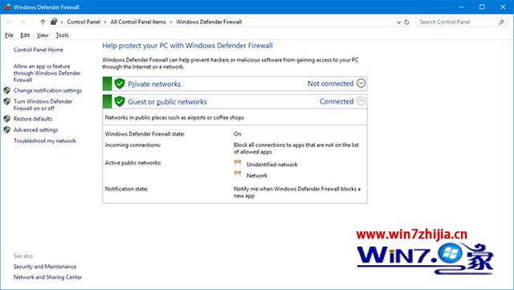Click the Back navigation arrow

[9, 22]
